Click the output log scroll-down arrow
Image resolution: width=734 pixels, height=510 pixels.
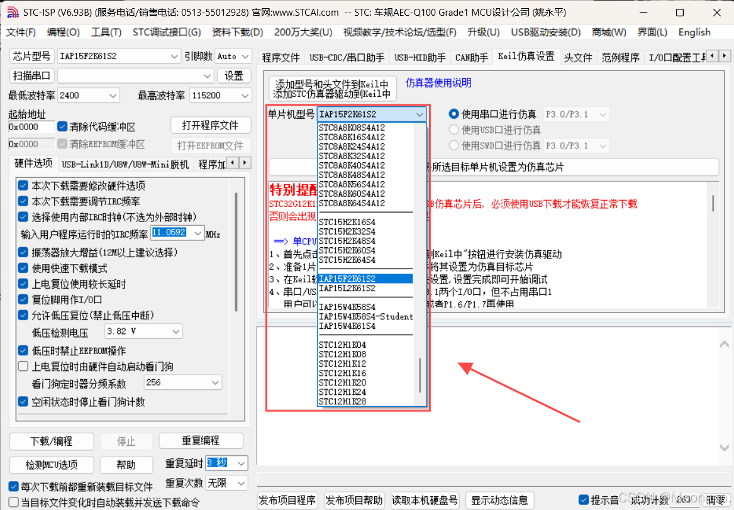coord(724,448)
